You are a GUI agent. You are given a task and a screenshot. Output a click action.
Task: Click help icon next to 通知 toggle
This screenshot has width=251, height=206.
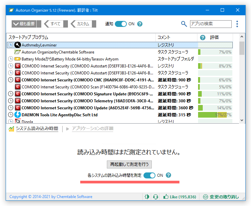140,24
